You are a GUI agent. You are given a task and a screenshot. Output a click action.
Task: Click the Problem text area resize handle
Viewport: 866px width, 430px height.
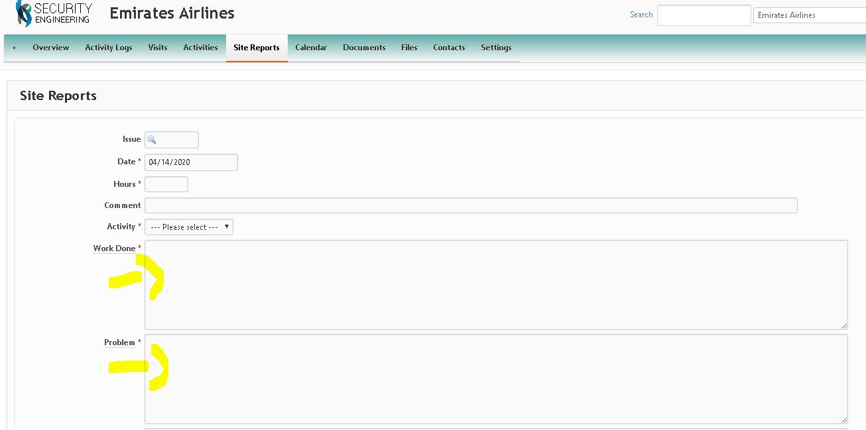click(x=843, y=419)
